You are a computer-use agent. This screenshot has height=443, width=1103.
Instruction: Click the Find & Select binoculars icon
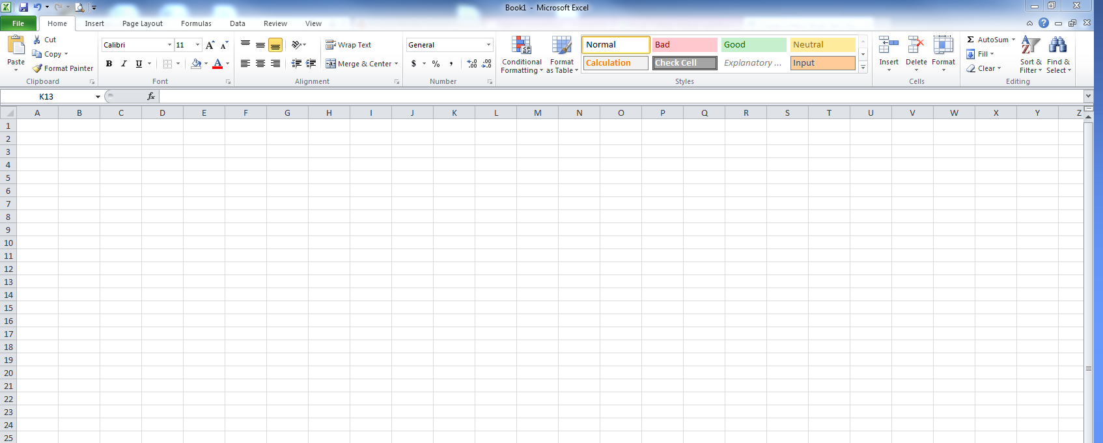[x=1057, y=46]
